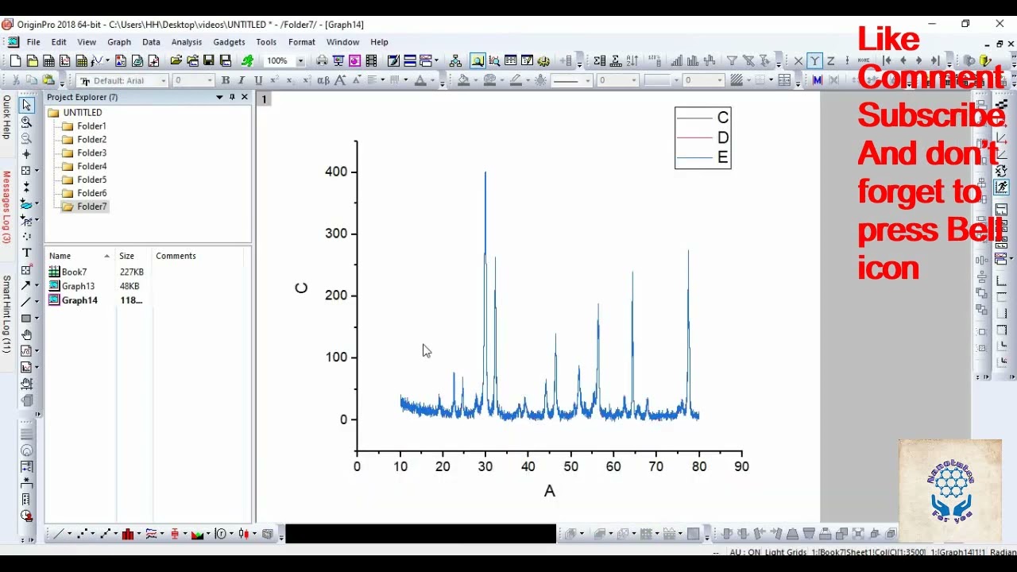Toggle subscript formatting

[291, 80]
